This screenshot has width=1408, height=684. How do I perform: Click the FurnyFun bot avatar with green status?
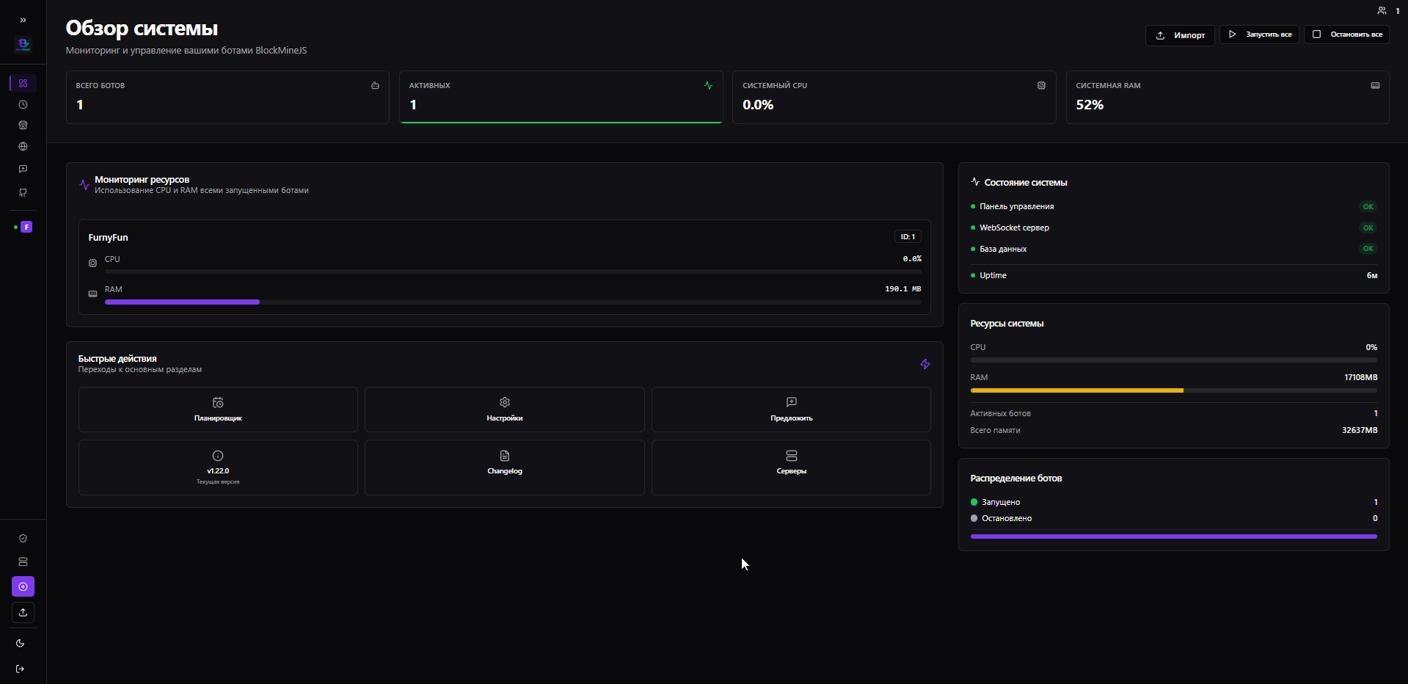[x=26, y=227]
